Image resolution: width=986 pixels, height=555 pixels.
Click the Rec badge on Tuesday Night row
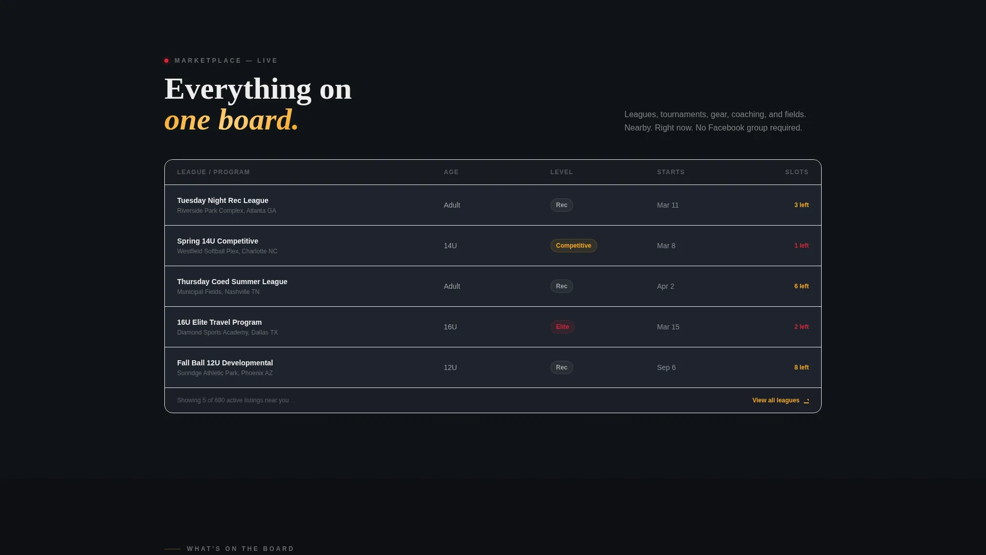click(x=562, y=205)
